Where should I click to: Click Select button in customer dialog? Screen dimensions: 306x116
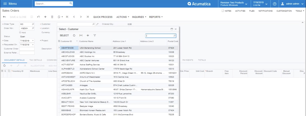point(64,35)
